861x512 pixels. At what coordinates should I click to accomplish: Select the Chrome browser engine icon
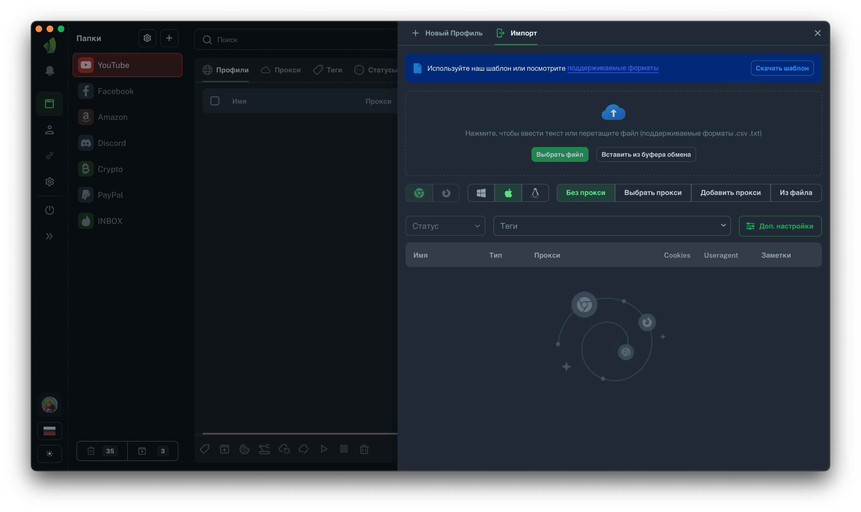419,193
